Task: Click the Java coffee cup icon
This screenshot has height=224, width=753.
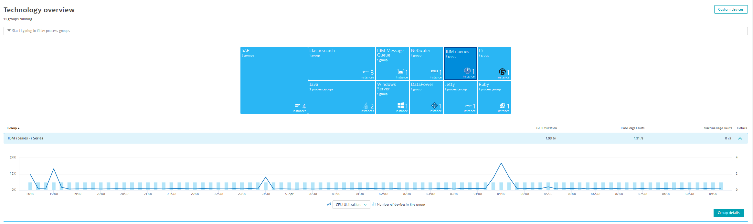Action: [366, 106]
